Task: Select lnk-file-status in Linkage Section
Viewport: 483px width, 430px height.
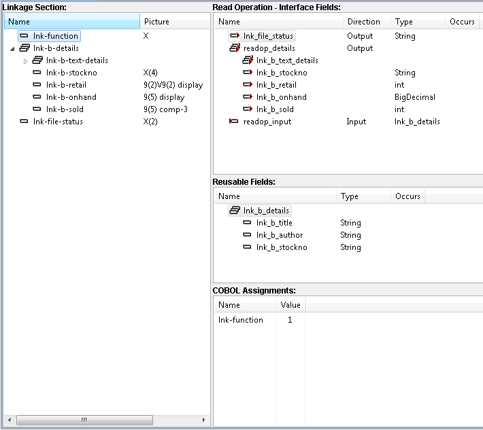Action: [58, 122]
